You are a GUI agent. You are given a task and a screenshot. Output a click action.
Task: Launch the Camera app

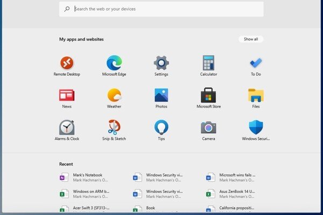[208, 131]
